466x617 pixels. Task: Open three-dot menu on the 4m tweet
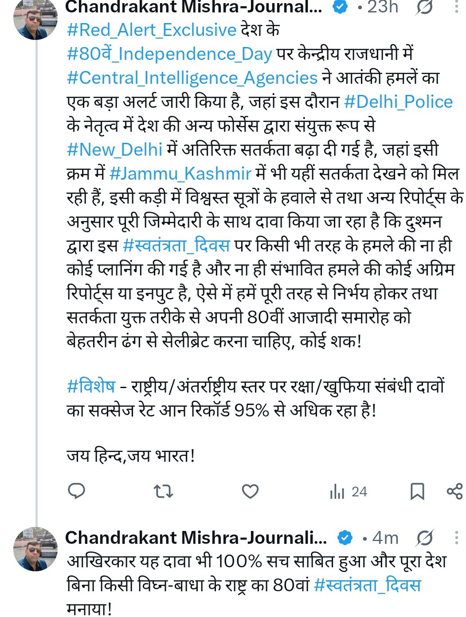(x=457, y=538)
